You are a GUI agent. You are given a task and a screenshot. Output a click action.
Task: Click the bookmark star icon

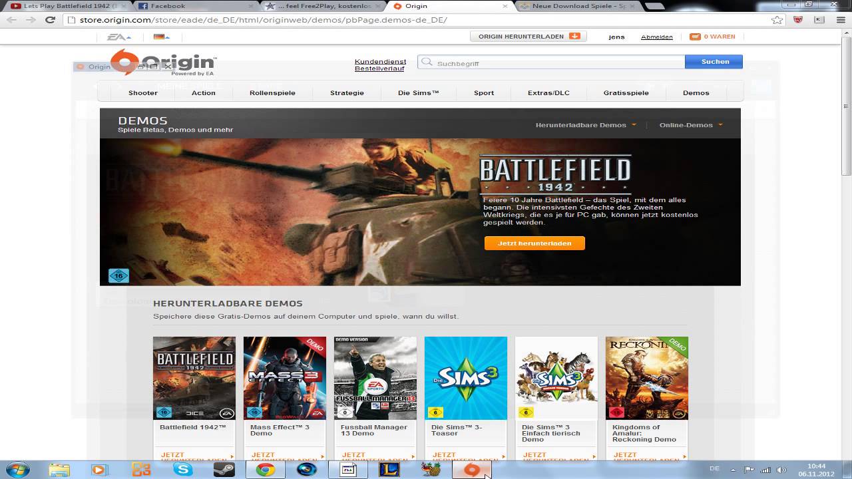(x=777, y=20)
